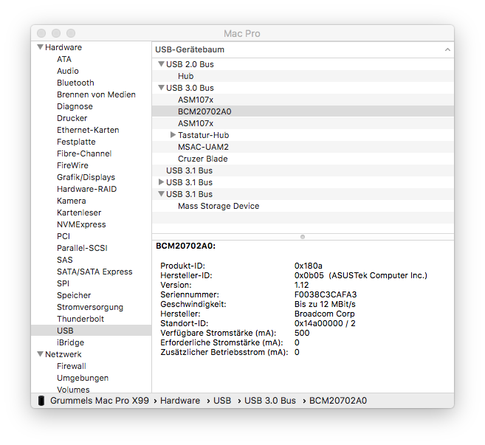Select Mass Storage Device row
485x445 pixels.
(x=303, y=206)
